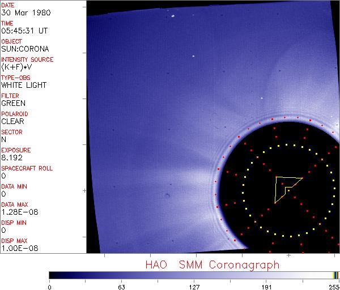
Task: Click the plus marker on the image's left edge
Action: (x=85, y=191)
